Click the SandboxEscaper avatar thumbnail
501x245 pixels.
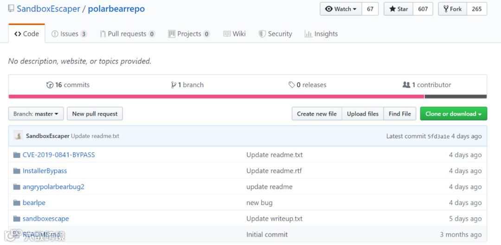point(19,136)
